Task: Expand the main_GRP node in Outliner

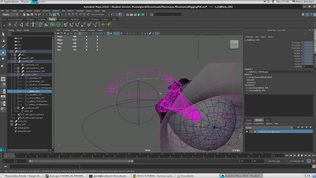Action: tap(11, 125)
